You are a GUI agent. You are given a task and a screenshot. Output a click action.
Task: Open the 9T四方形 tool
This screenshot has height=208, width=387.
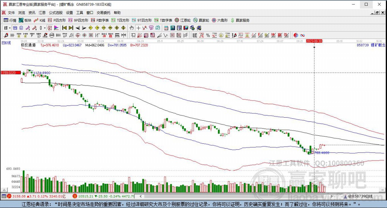[142, 20]
